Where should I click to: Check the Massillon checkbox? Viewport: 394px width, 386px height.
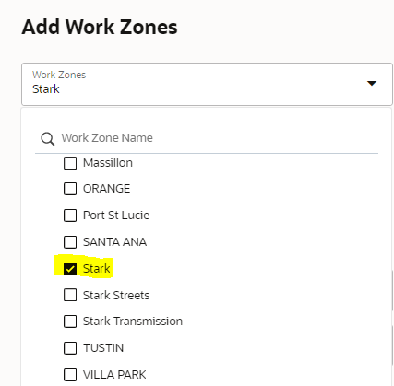pyautogui.click(x=70, y=163)
